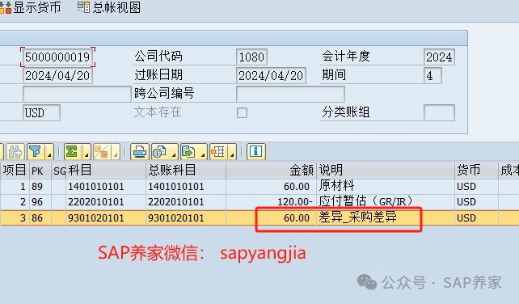
Task: Select the 总账科目 column header
Action: [186, 171]
